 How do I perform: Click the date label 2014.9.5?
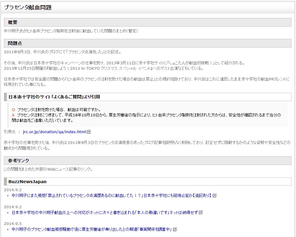pyautogui.click(x=13, y=224)
